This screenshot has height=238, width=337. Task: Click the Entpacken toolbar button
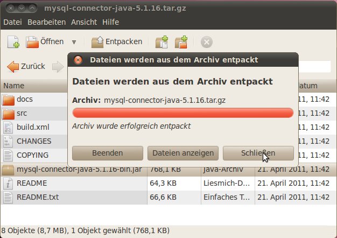[x=117, y=42]
